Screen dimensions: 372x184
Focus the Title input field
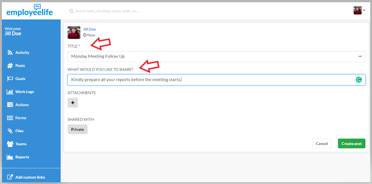point(217,57)
